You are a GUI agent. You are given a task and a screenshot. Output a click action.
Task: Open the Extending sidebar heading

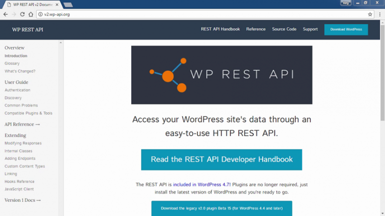point(15,135)
